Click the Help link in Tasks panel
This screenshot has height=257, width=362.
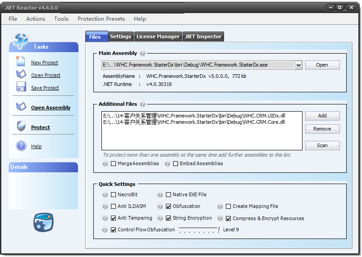(37, 146)
